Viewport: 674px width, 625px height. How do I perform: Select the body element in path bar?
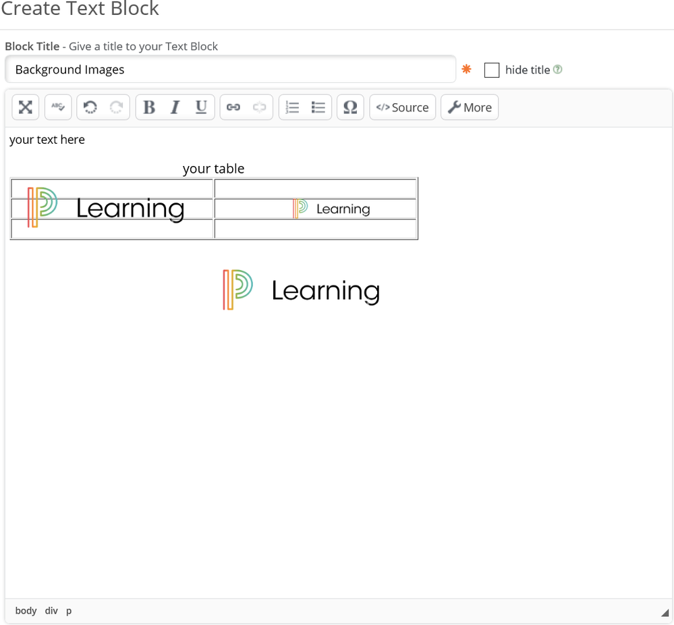pyautogui.click(x=26, y=610)
